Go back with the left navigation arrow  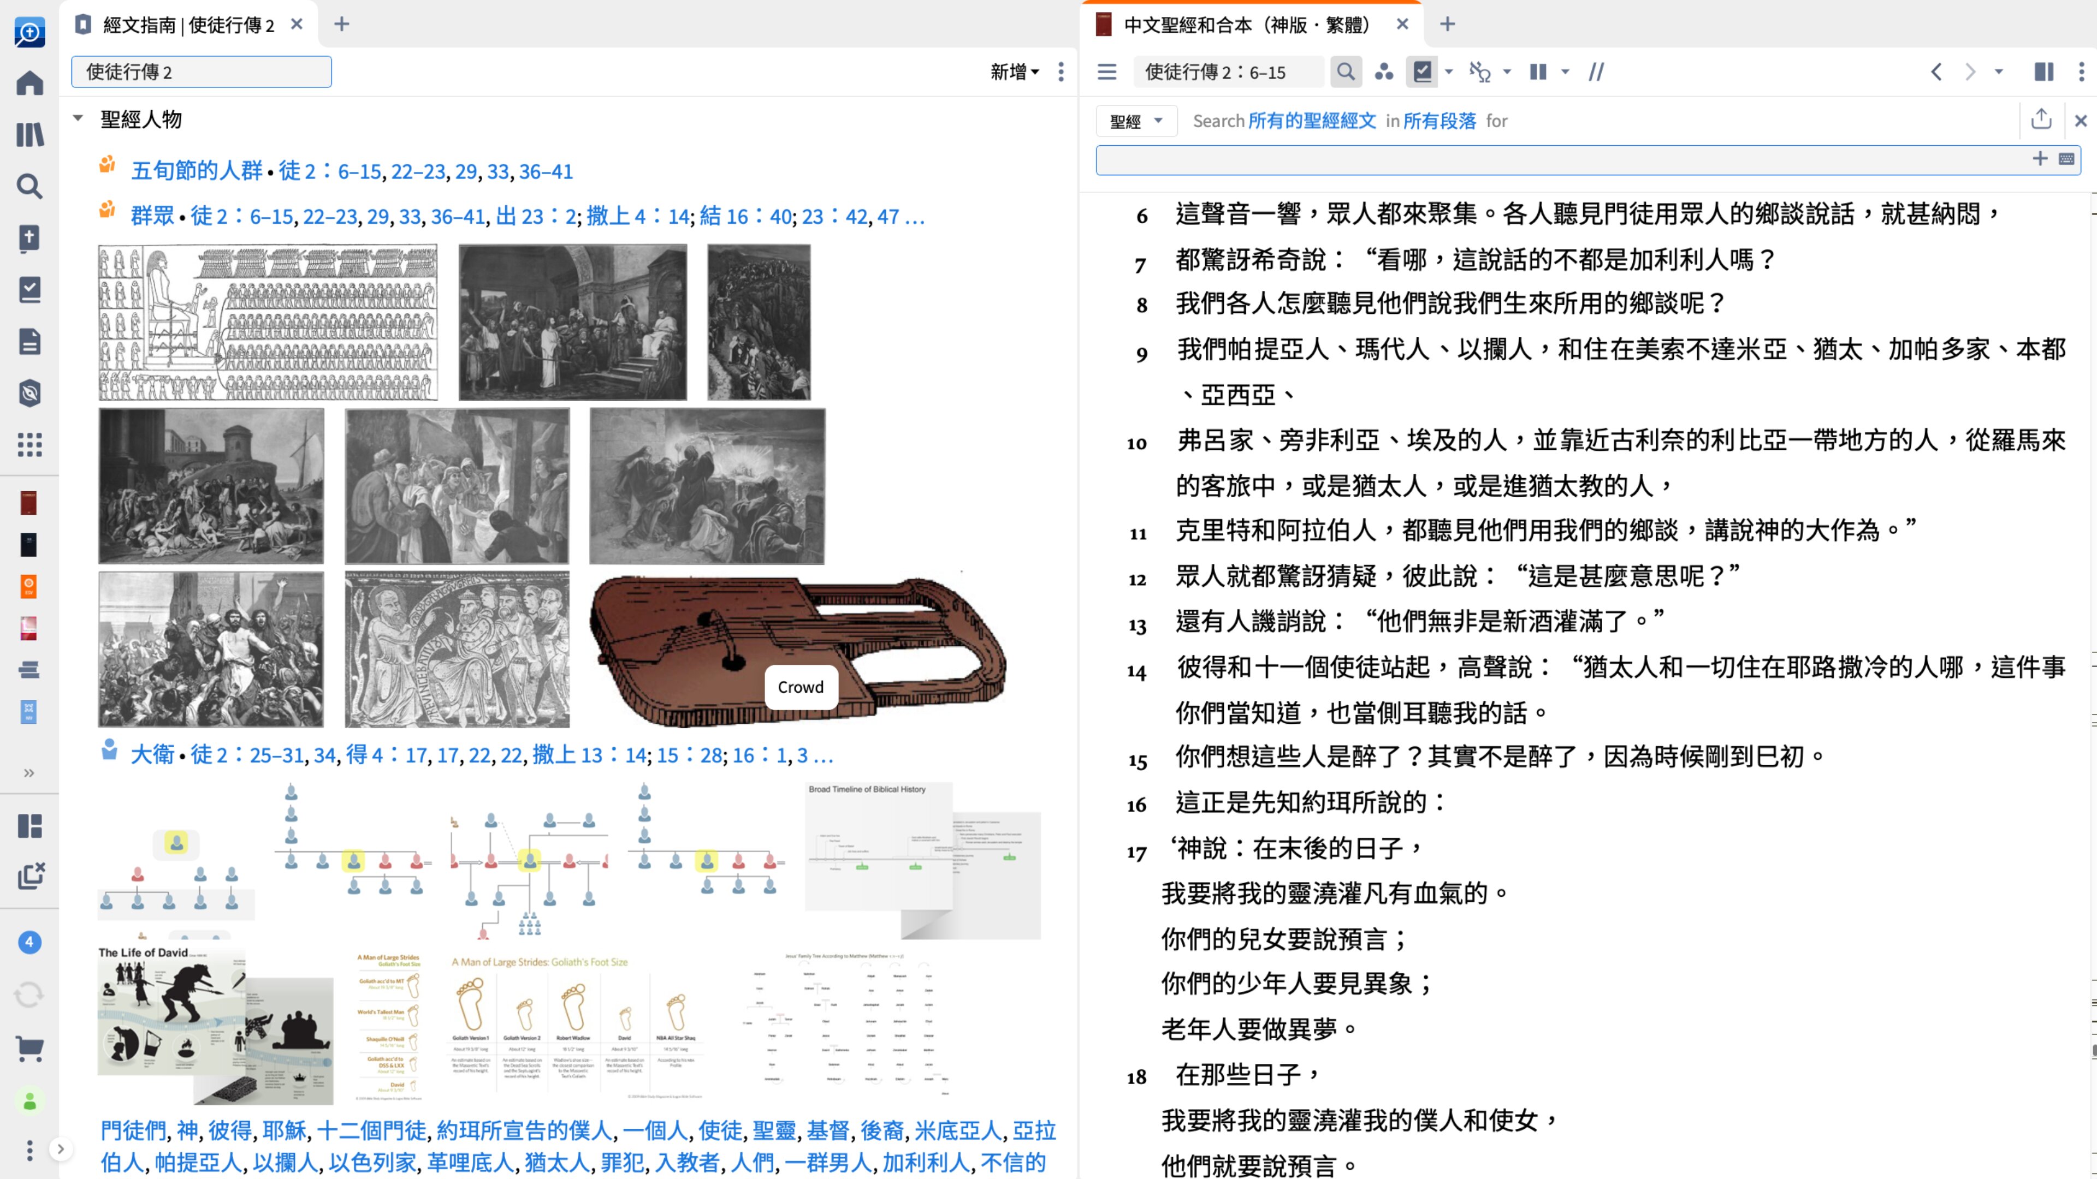1936,72
